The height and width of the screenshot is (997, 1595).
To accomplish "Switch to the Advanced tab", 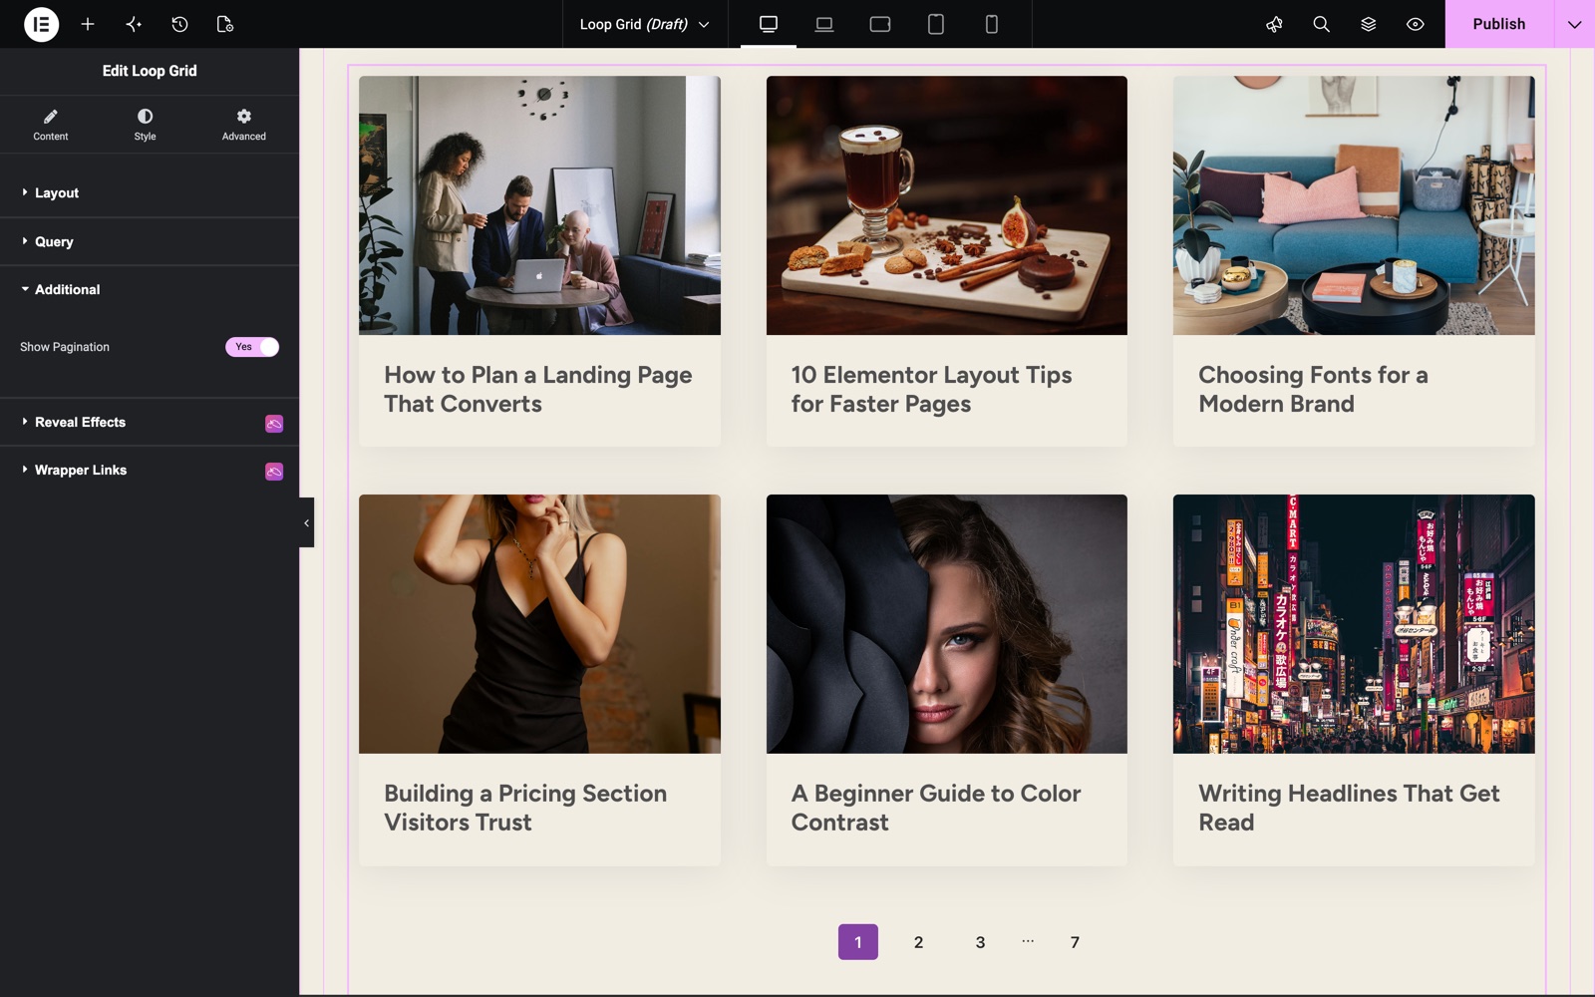I will [x=243, y=125].
